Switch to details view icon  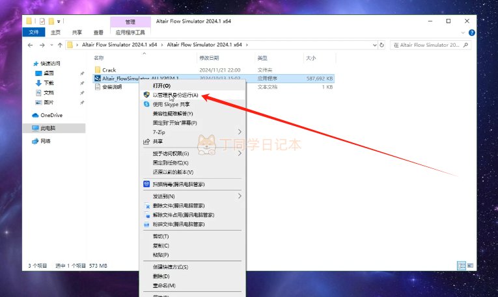click(x=462, y=266)
